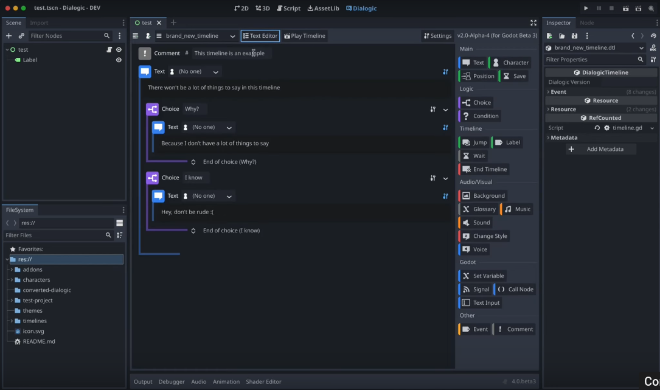Add a Set Variable event

tap(482, 276)
